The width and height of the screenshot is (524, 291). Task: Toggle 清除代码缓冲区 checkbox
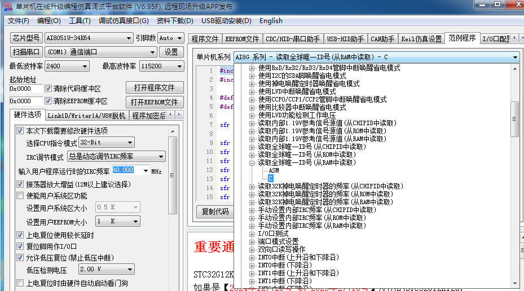pos(48,89)
